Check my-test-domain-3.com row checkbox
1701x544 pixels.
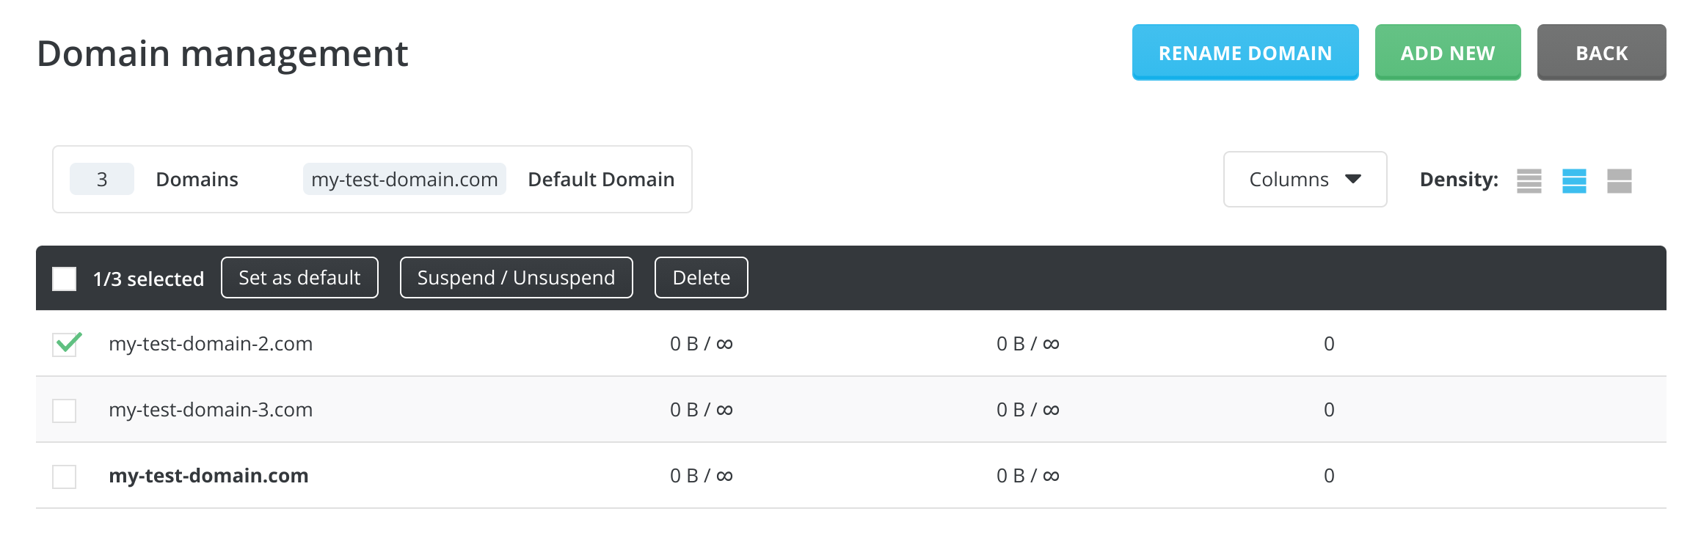tap(65, 411)
